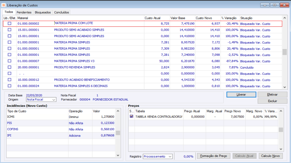Click the Liberação de Custos app icon
The image size is (291, 163).
(4, 5)
